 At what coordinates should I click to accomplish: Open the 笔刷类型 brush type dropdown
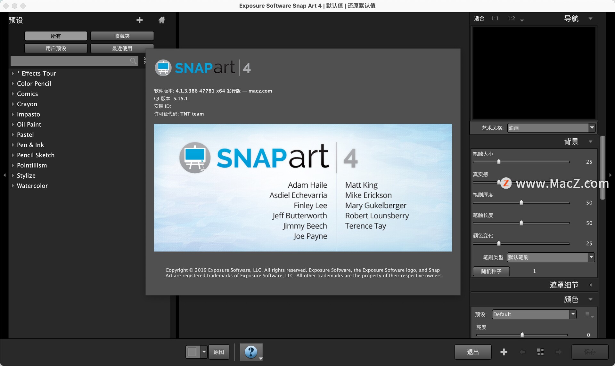(551, 257)
